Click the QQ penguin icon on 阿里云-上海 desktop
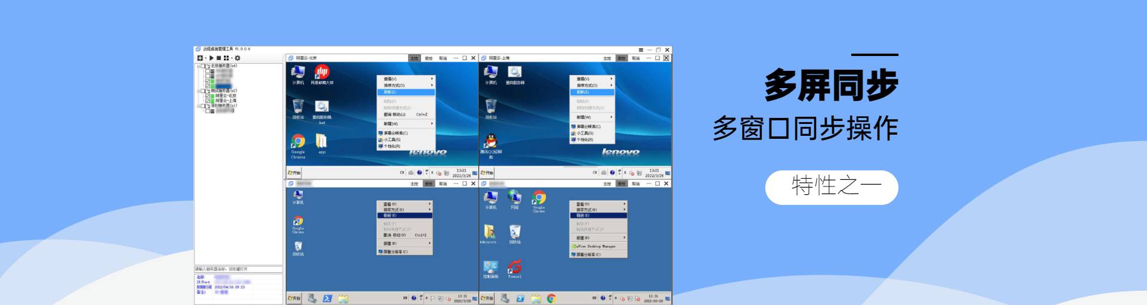Viewport: 1147px width, 305px height. (490, 141)
